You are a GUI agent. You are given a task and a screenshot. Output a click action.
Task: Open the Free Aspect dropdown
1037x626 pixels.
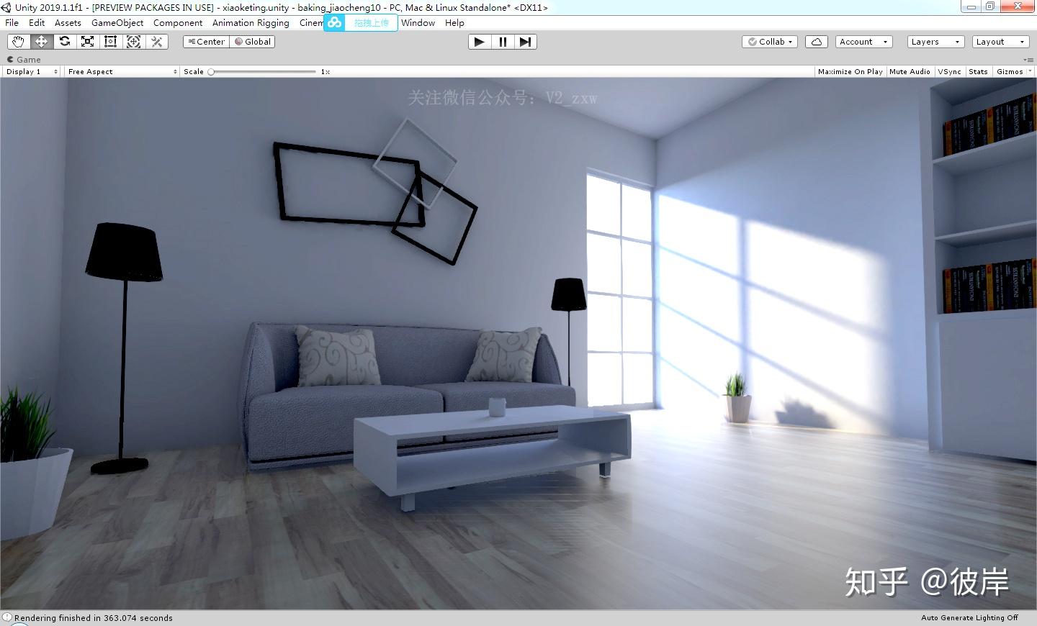tap(122, 71)
